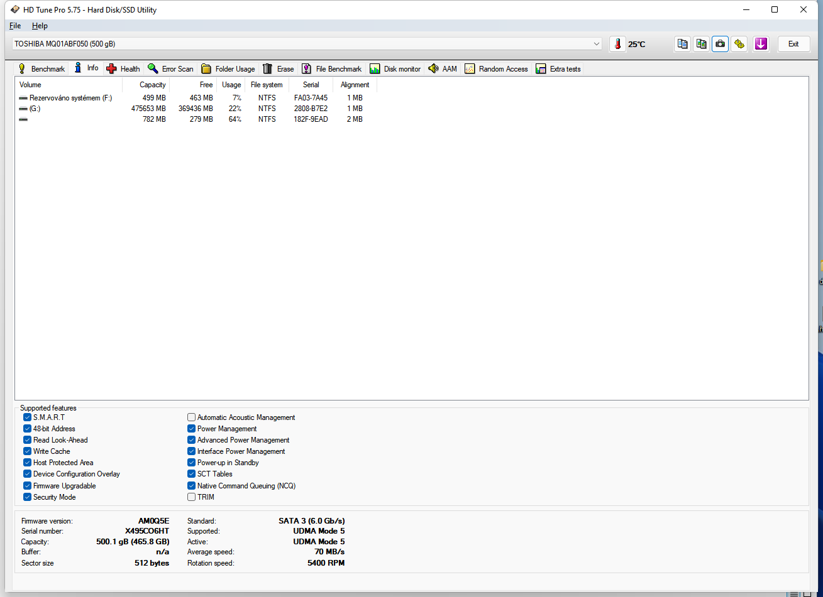This screenshot has width=823, height=597.
Task: Switch to the Benchmark tab
Action: click(41, 69)
